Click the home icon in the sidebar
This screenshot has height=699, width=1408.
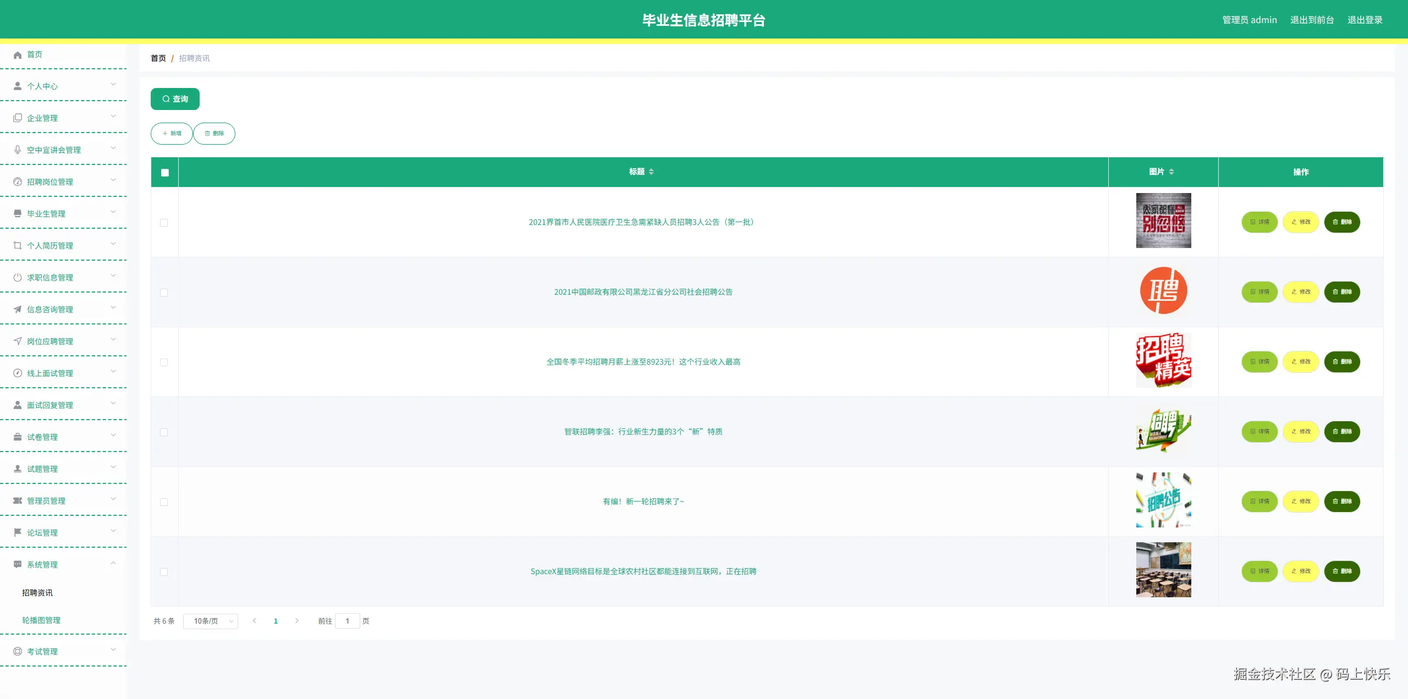pos(18,54)
